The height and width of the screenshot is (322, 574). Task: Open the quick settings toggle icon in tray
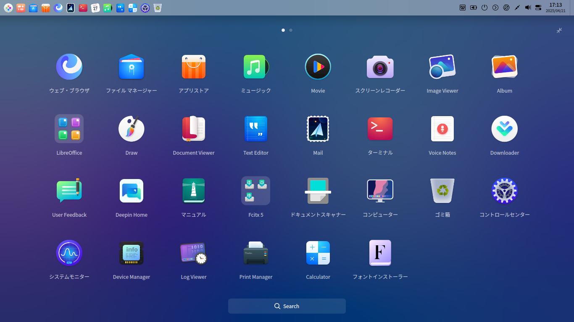(x=538, y=8)
